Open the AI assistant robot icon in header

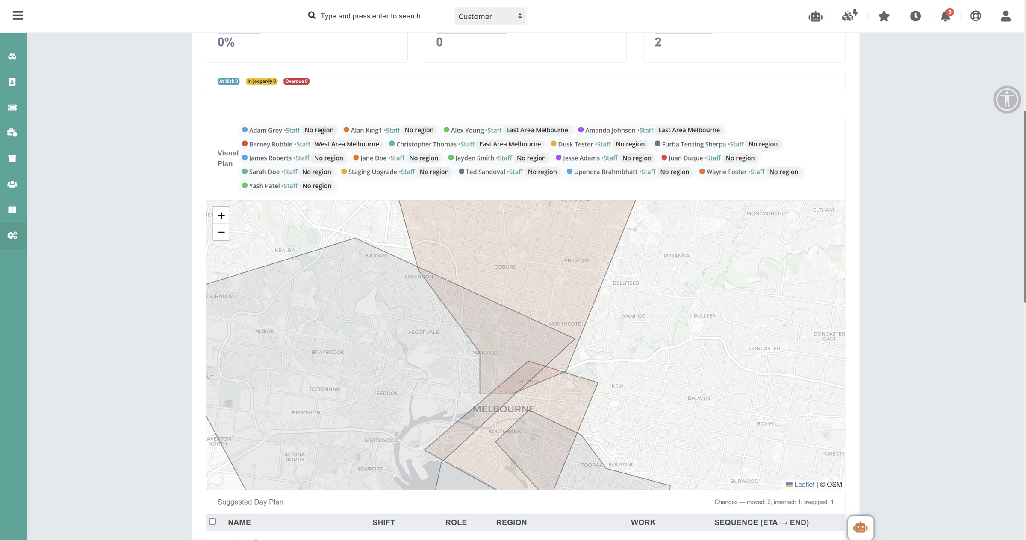tap(815, 16)
